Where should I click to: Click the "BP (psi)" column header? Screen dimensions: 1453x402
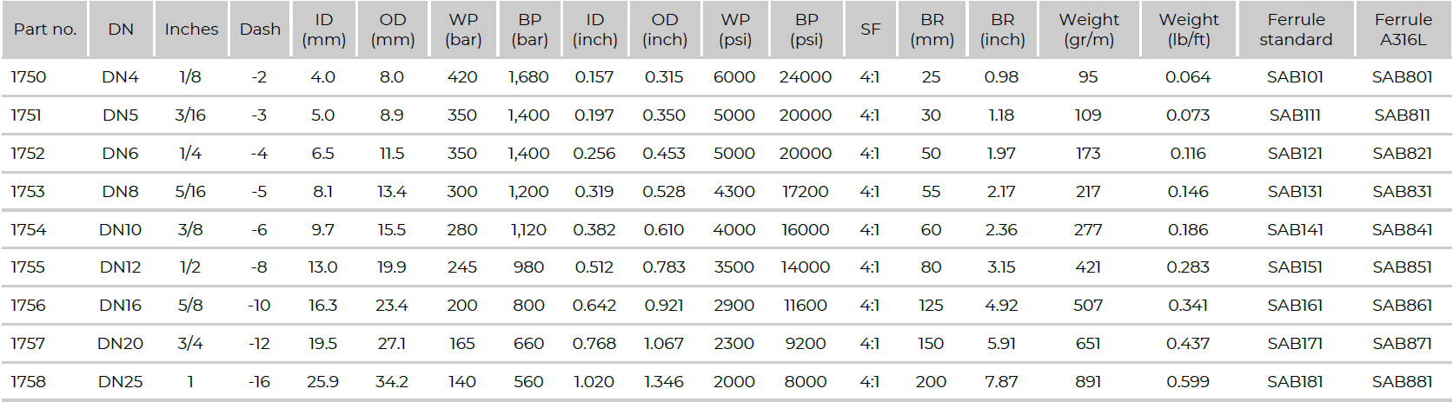[x=806, y=30]
